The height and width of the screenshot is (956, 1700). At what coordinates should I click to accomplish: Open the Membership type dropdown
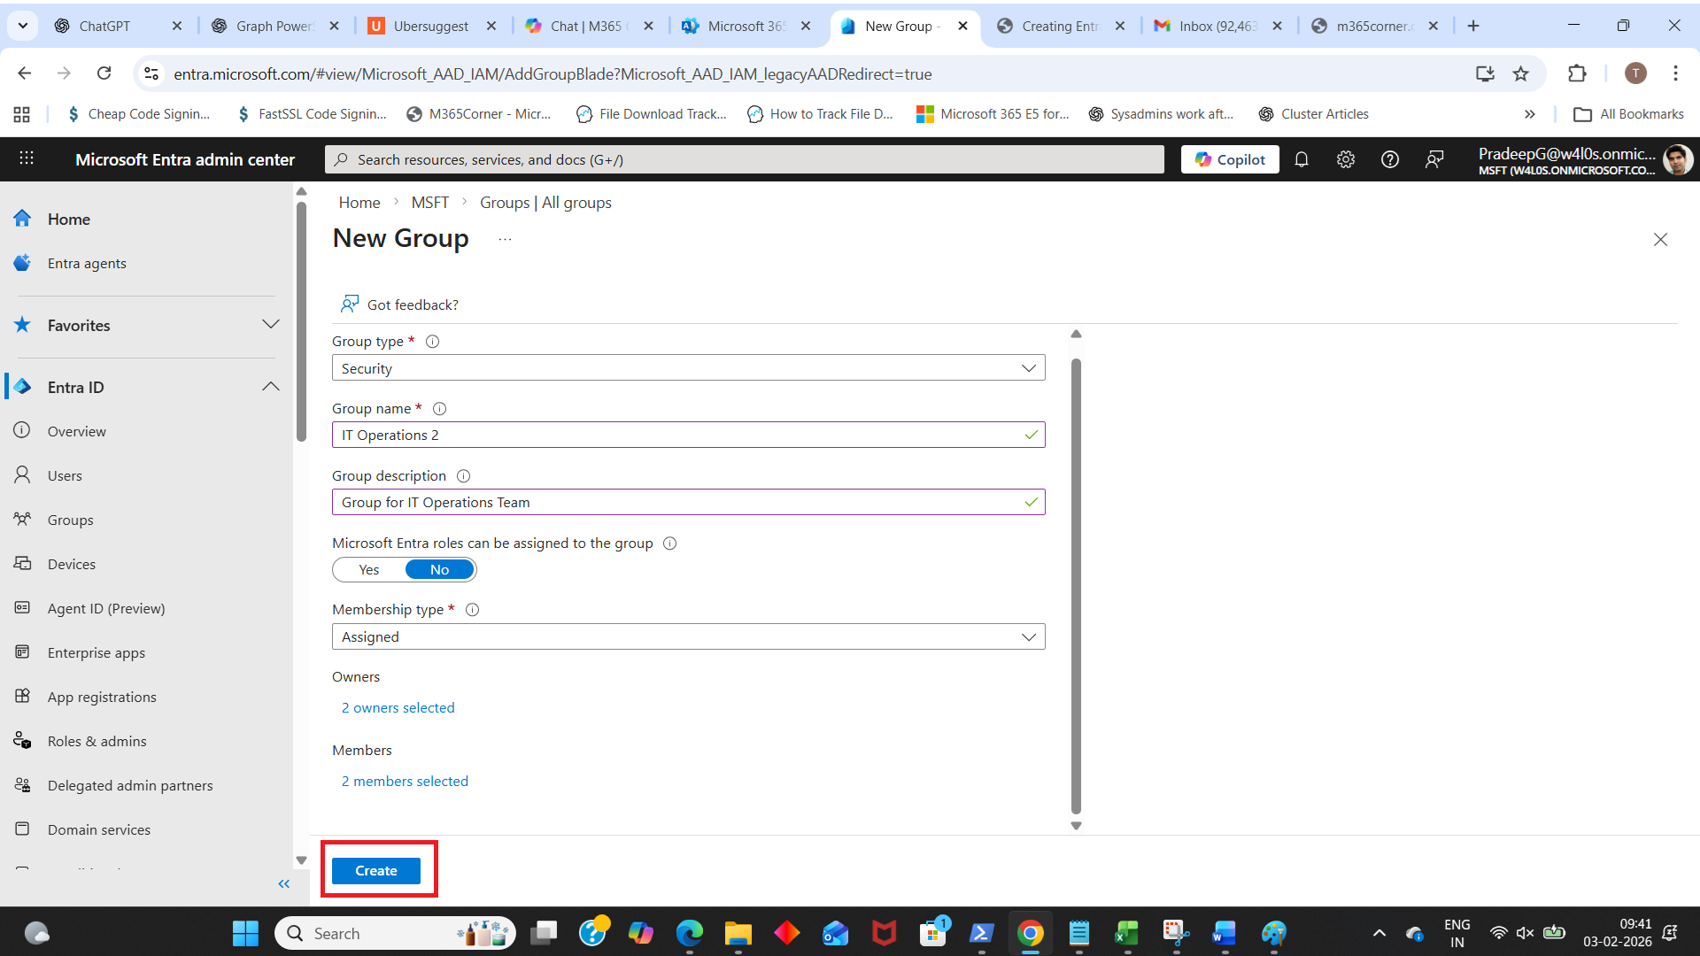688,637
